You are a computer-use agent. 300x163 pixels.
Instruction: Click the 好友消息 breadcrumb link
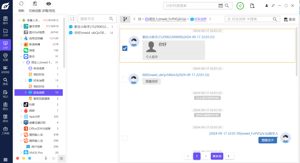(x=200, y=19)
